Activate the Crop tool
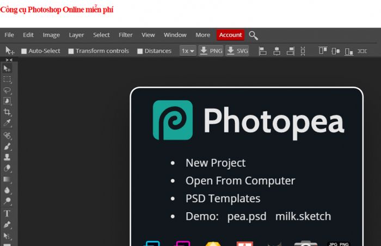 (x=7, y=112)
